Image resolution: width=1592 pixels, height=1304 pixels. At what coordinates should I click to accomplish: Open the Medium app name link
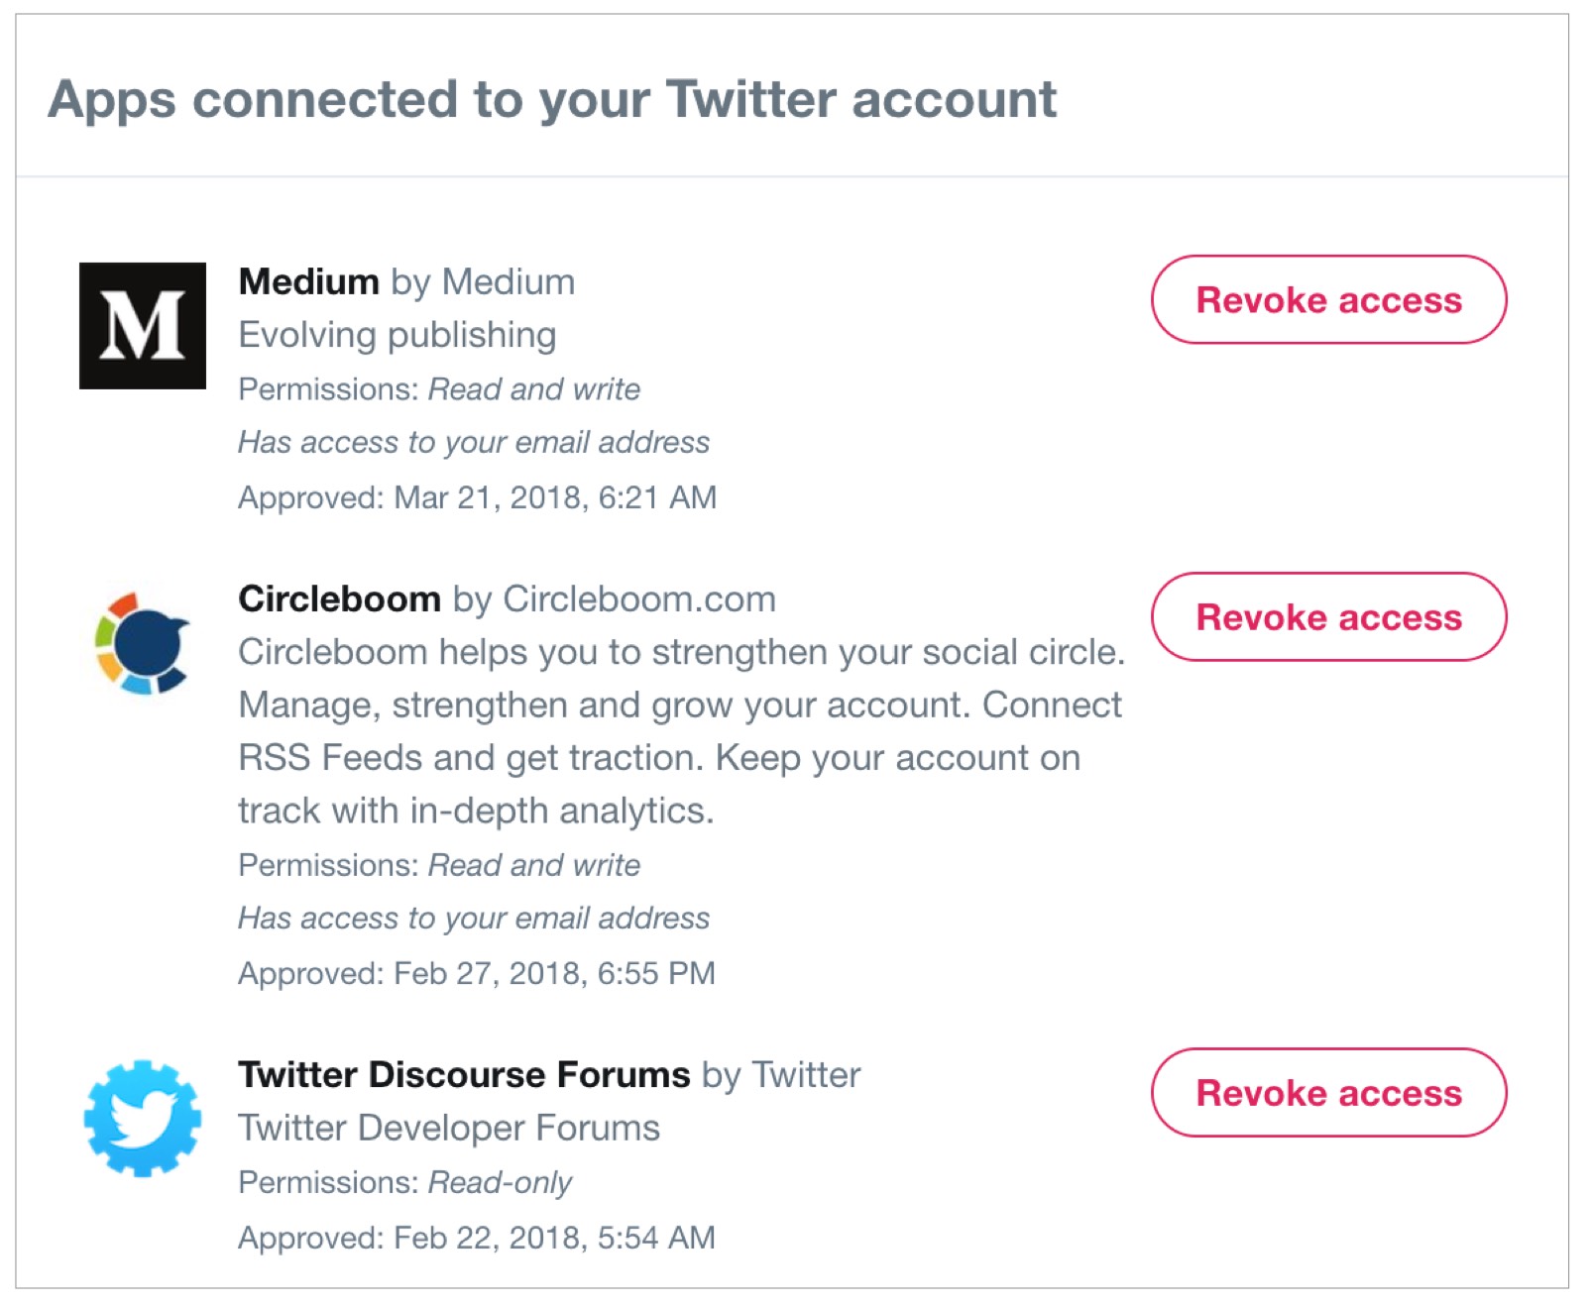[x=308, y=282]
